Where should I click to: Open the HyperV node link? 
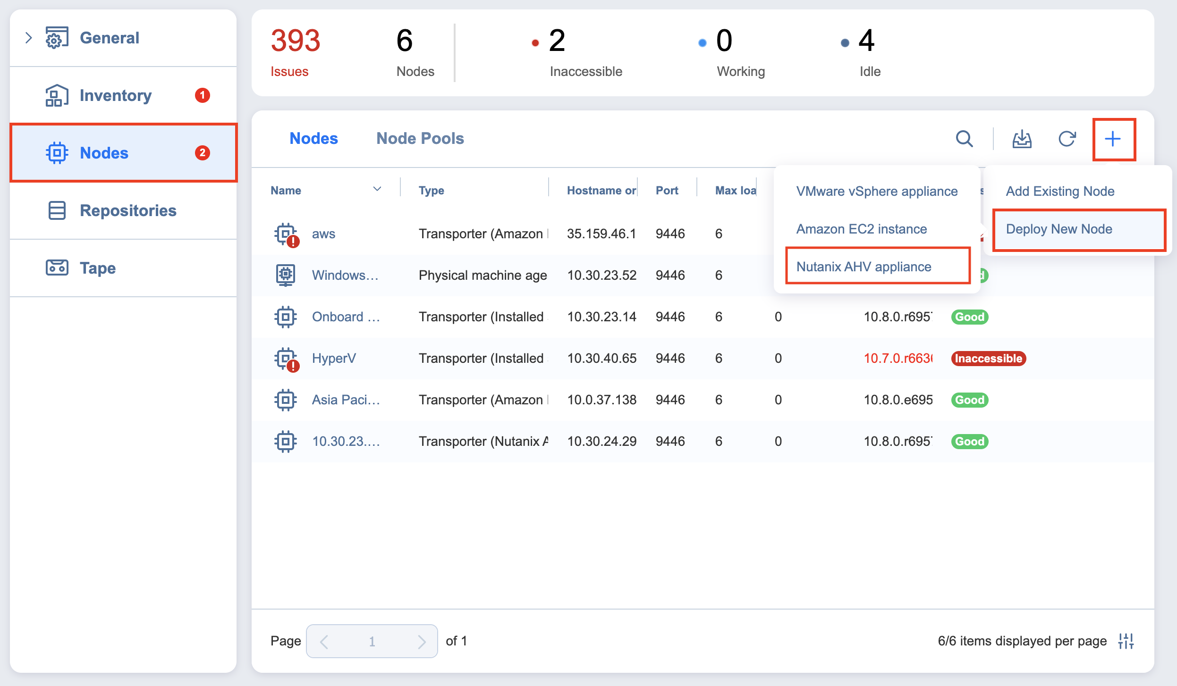point(334,358)
